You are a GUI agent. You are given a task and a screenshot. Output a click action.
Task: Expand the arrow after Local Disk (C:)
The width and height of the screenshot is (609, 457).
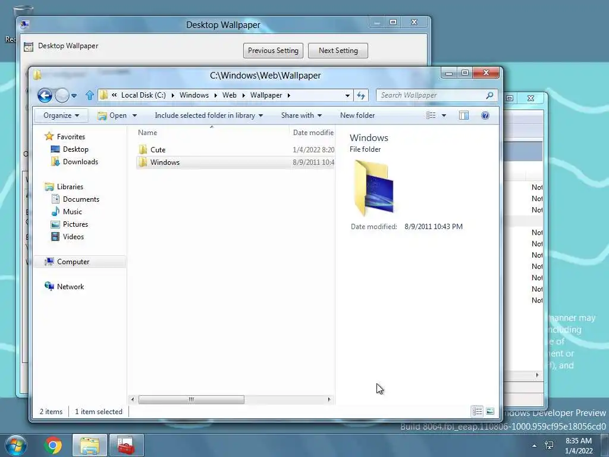(173, 95)
